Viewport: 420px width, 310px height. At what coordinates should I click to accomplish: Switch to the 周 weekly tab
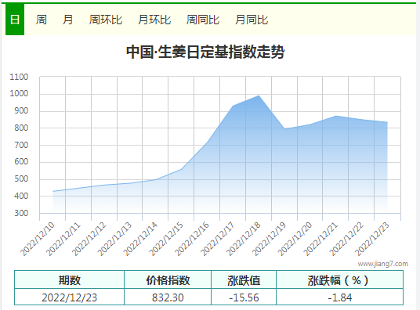click(42, 20)
